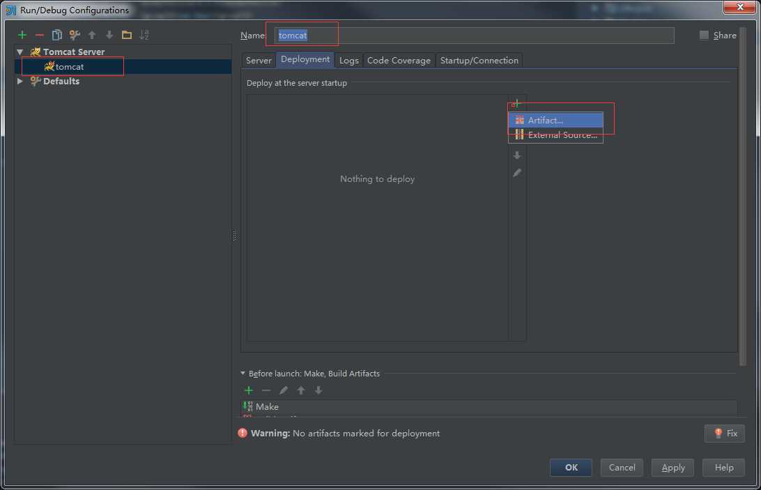Image resolution: width=761 pixels, height=490 pixels.
Task: Sort configurations alphabetically
Action: pyautogui.click(x=144, y=35)
